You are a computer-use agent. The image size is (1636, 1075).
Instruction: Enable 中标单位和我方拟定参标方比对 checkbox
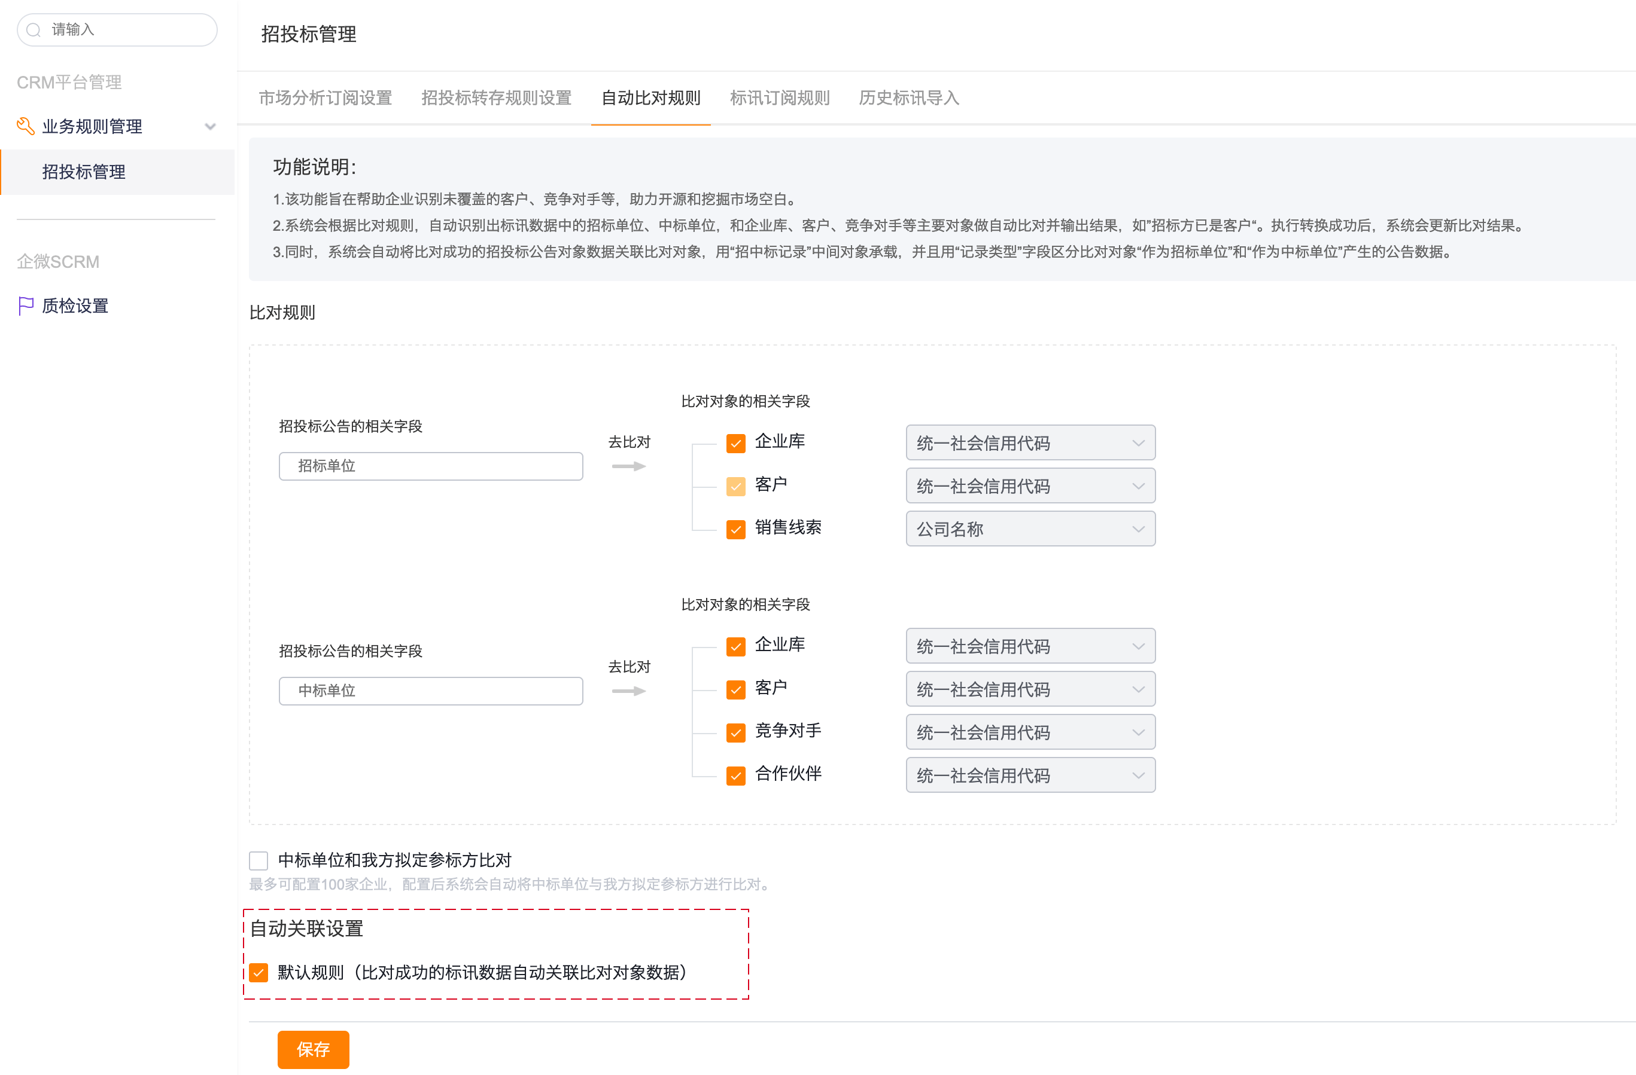point(259,860)
